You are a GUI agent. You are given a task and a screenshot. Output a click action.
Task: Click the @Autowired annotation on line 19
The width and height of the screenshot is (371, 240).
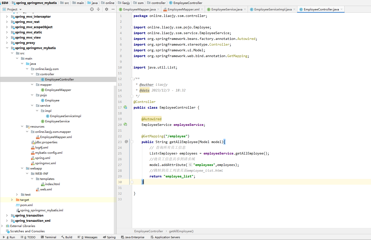click(x=152, y=119)
